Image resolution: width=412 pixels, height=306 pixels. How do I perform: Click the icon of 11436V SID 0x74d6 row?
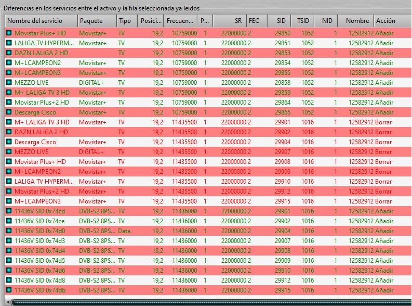pos(9,270)
